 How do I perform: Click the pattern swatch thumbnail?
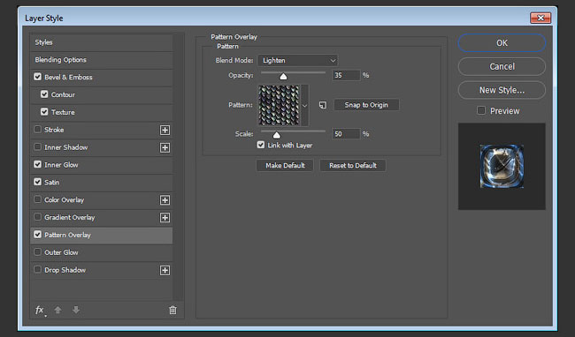tap(279, 105)
